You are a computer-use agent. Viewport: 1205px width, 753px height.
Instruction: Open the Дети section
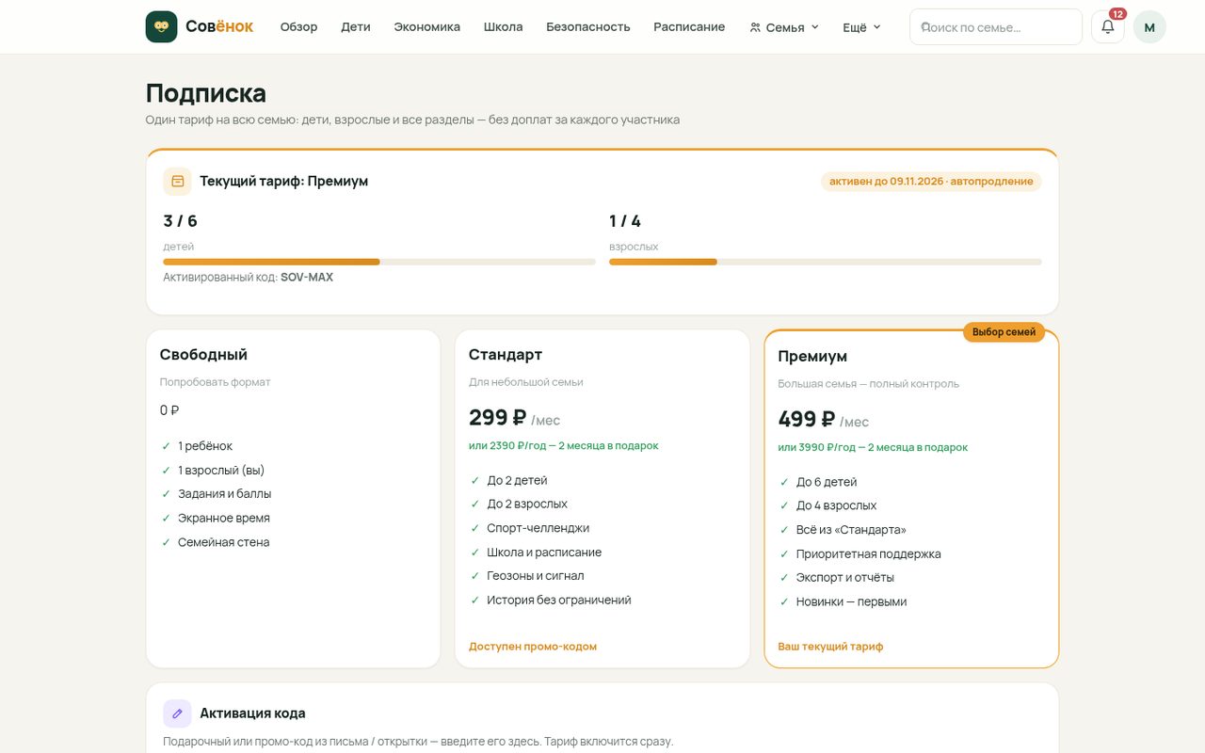(356, 26)
